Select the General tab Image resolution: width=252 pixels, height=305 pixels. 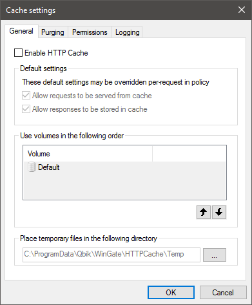(21, 31)
